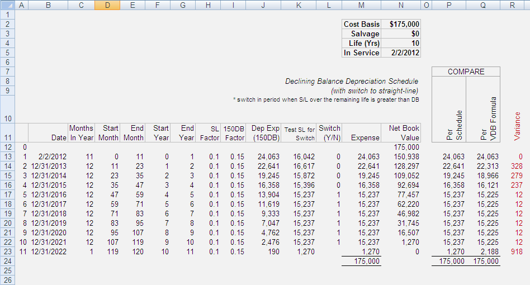This screenshot has width=530, height=285.
Task: Click variance value 237
Action: (517, 185)
